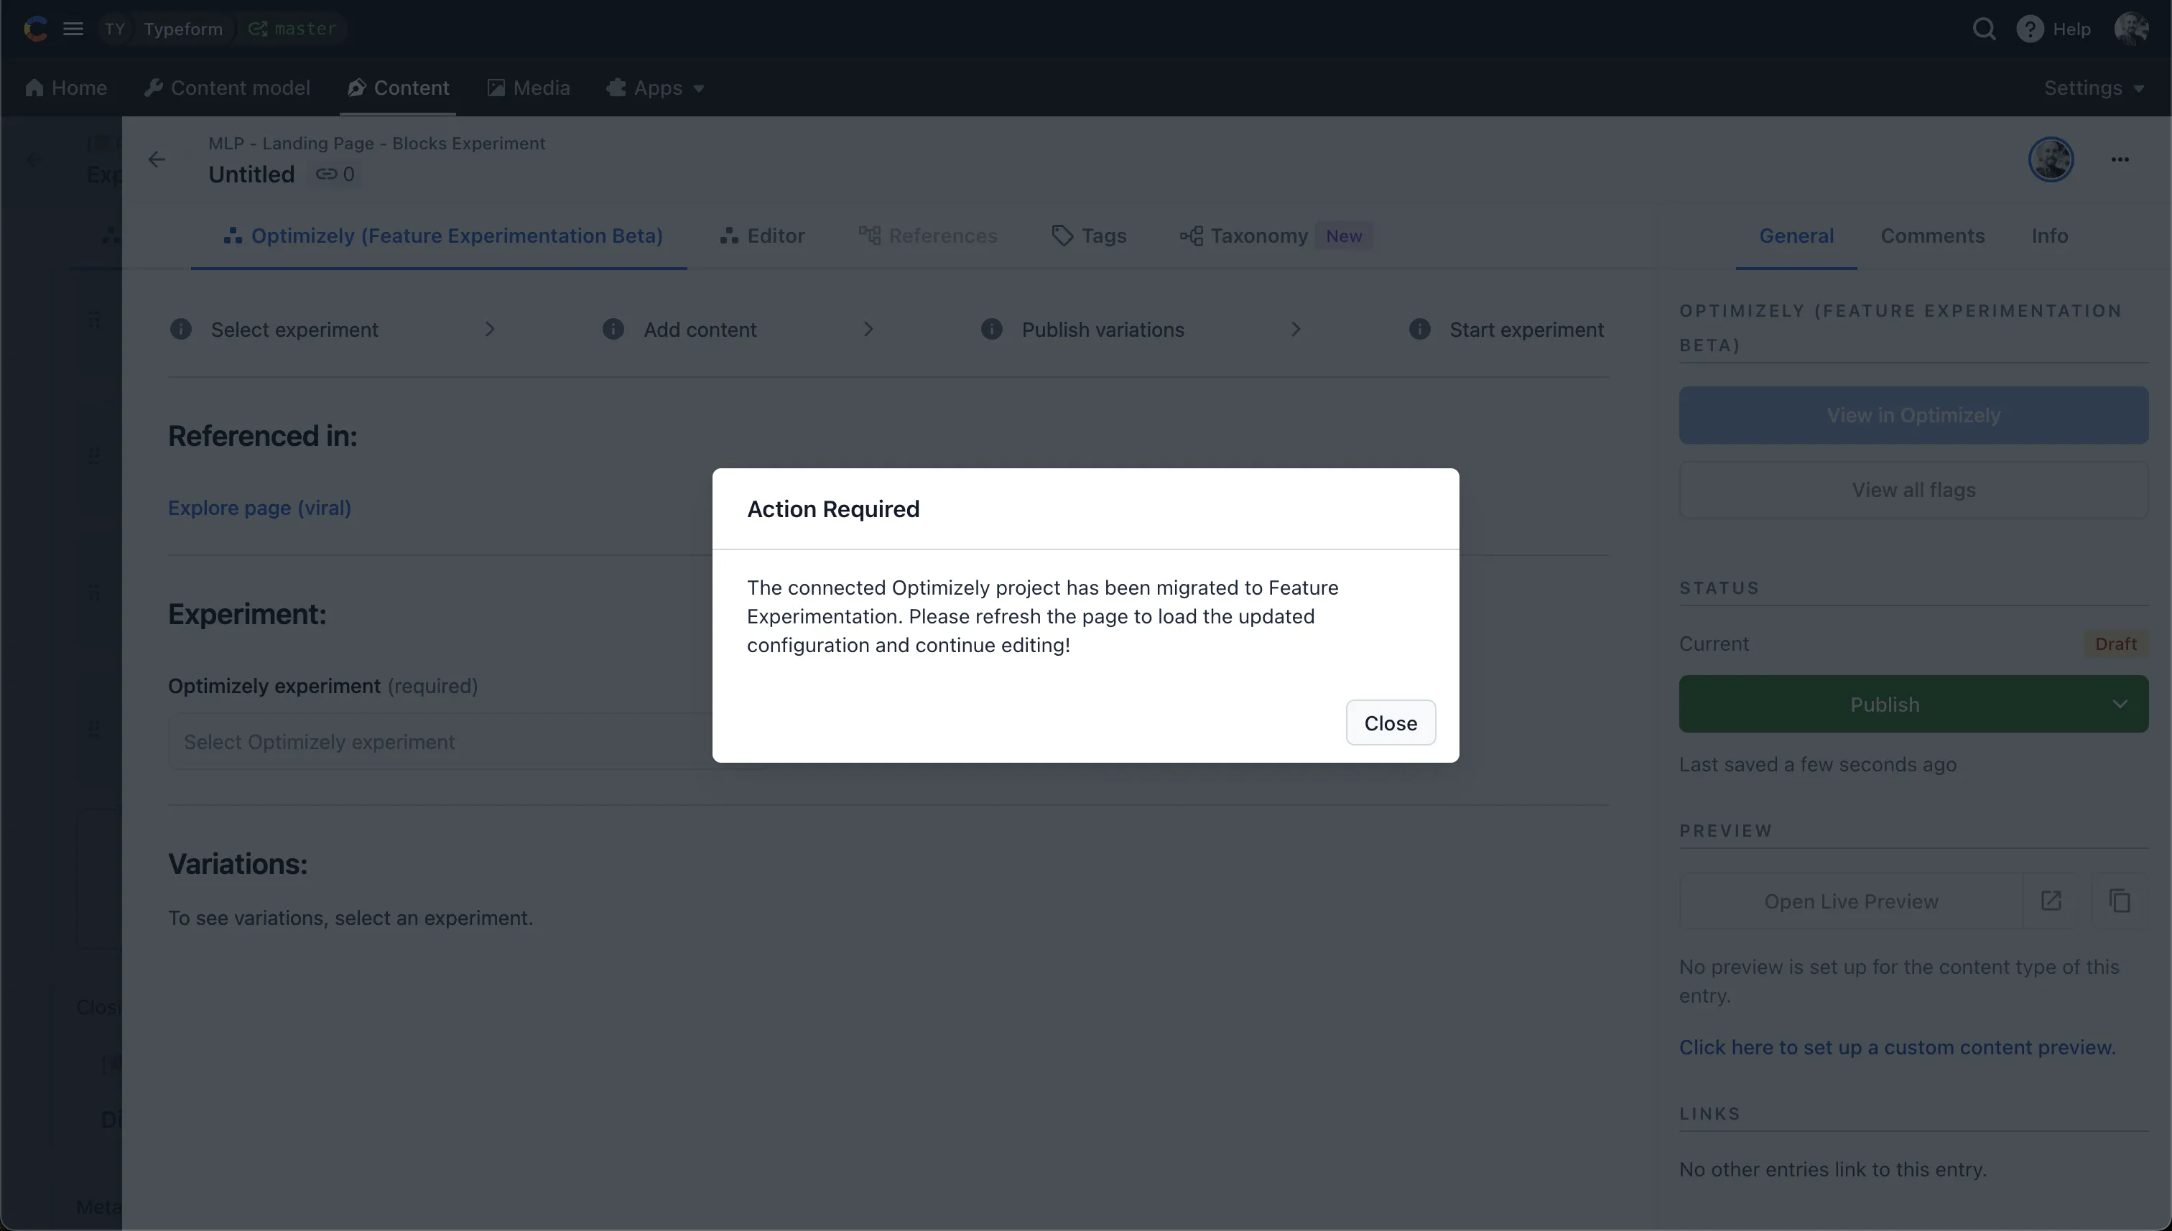
Task: Click chevron after Add content step
Action: click(868, 329)
